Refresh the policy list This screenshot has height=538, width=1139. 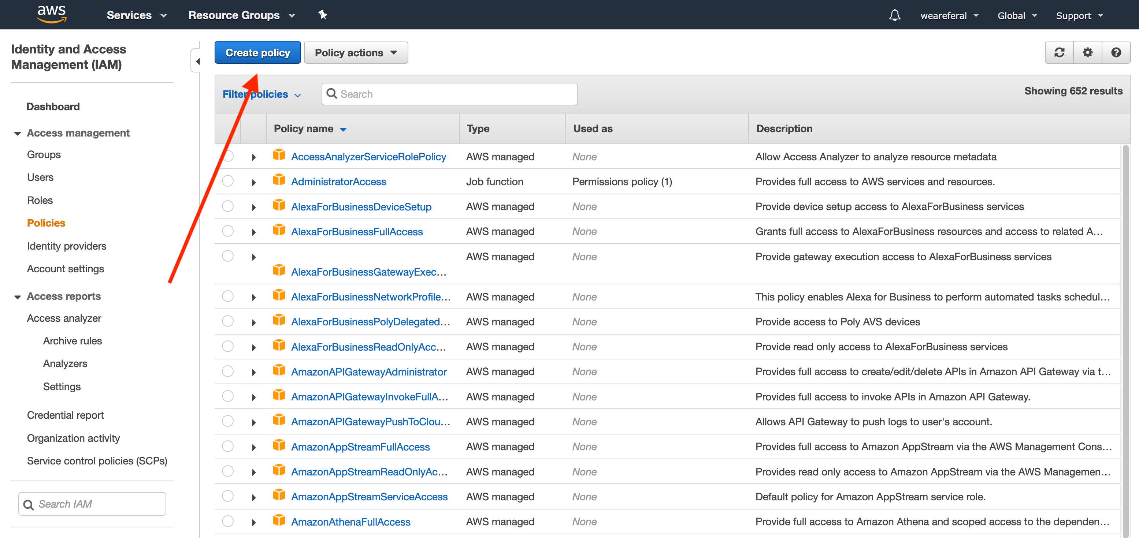pyautogui.click(x=1059, y=53)
